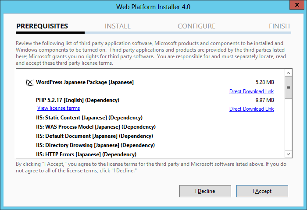
Task: Click the I Accept button
Action: 262,191
